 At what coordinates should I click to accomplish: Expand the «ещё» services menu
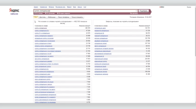click(85, 7)
